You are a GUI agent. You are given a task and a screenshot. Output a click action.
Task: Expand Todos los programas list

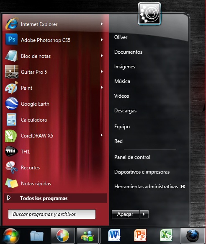click(56, 198)
